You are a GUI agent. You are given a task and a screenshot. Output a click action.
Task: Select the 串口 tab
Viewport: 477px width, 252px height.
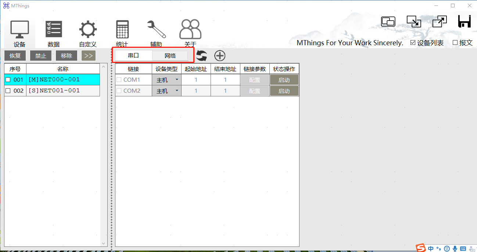pyautogui.click(x=133, y=56)
